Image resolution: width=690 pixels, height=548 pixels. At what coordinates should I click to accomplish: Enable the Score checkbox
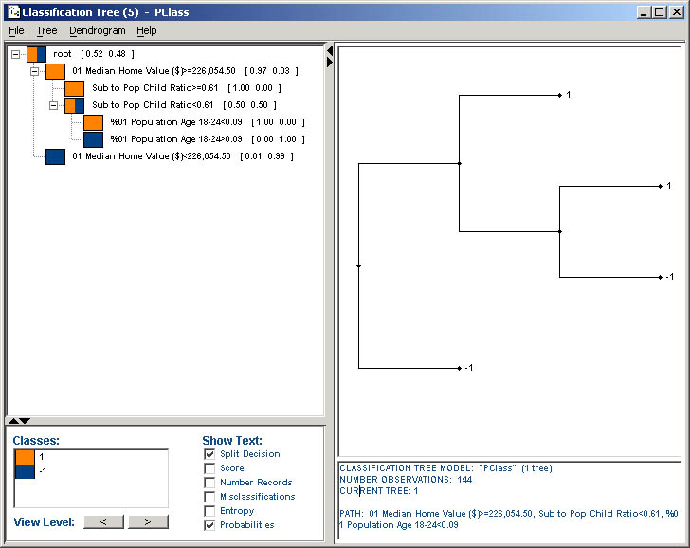(x=209, y=468)
